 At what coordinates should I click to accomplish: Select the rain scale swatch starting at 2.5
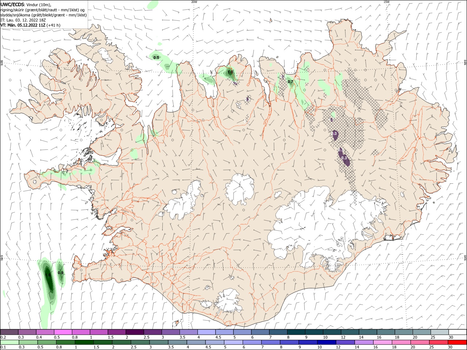tap(140, 342)
